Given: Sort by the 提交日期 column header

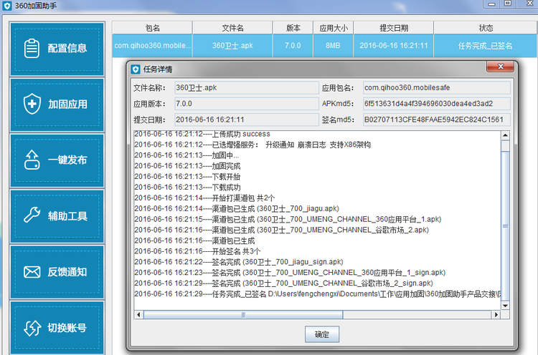Looking at the screenshot, I should click(x=394, y=28).
